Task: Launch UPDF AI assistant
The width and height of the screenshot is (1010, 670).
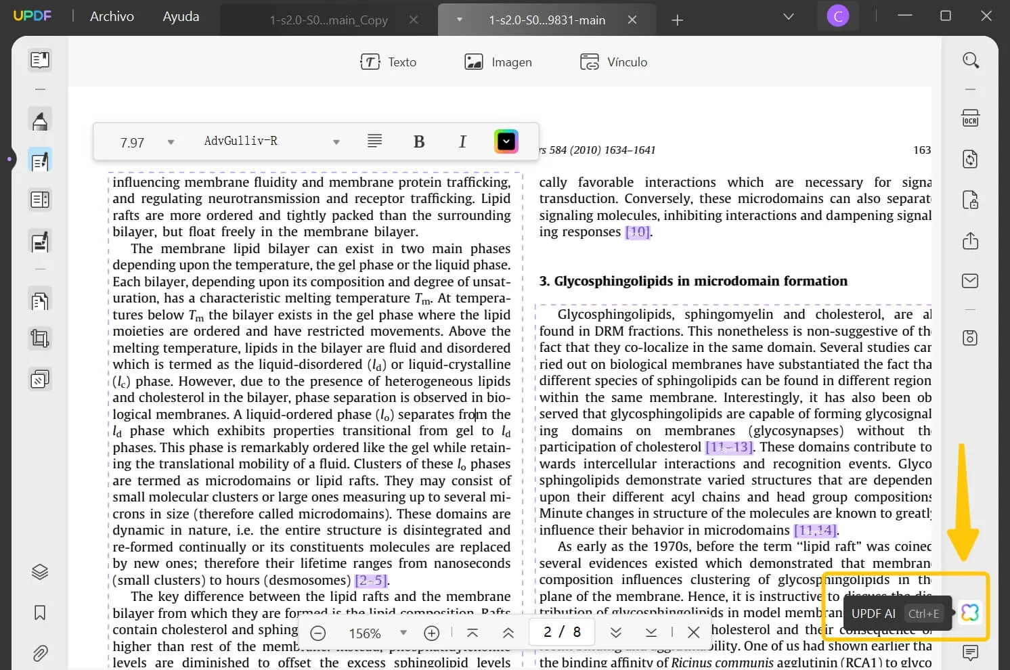Action: coord(970,612)
